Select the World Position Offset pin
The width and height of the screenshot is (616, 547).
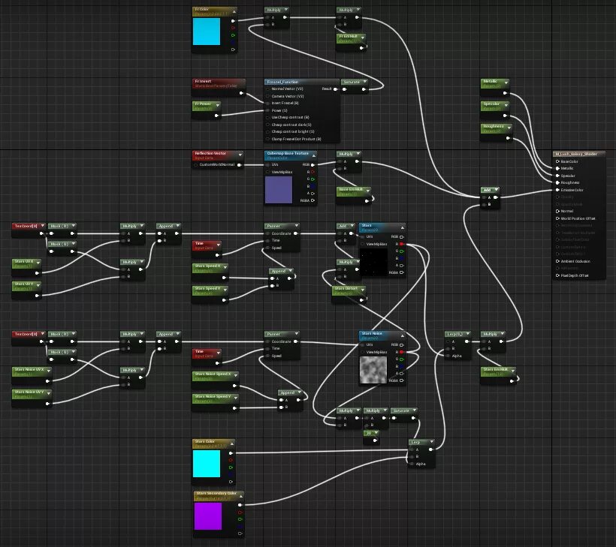pyautogui.click(x=557, y=218)
